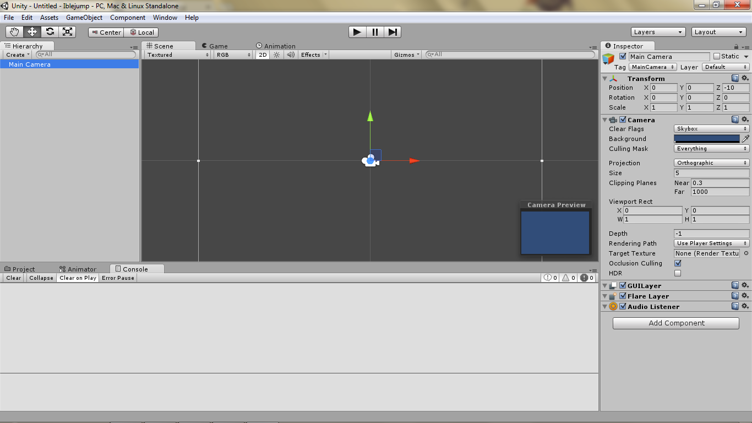Collapse the Transform component
The width and height of the screenshot is (752, 423).
[x=604, y=78]
